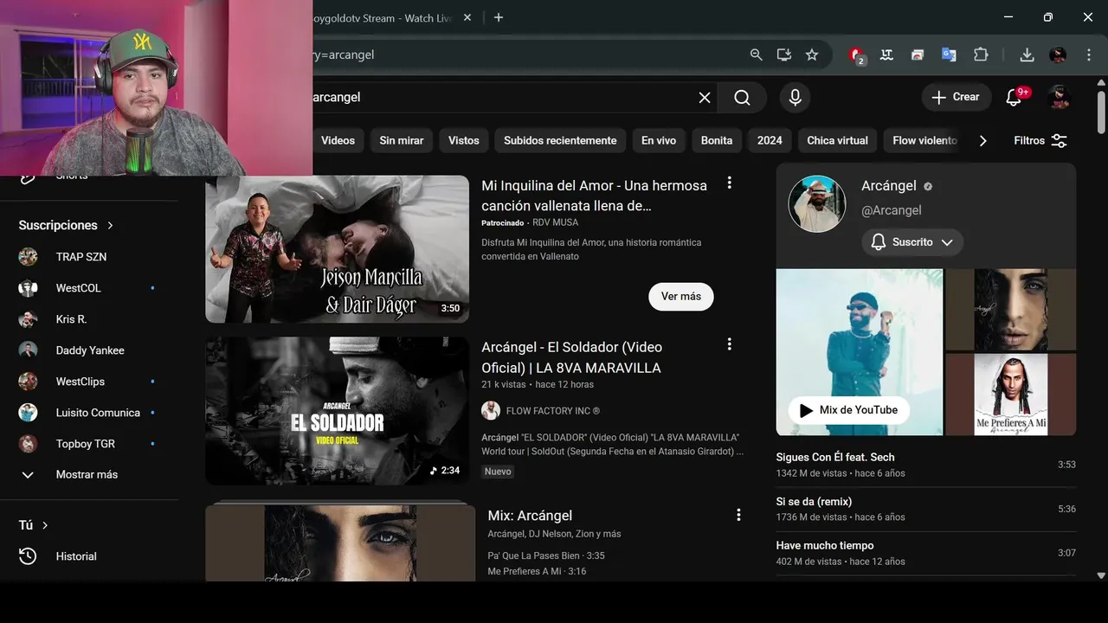Click the page scrollbar down arrow

(1101, 575)
